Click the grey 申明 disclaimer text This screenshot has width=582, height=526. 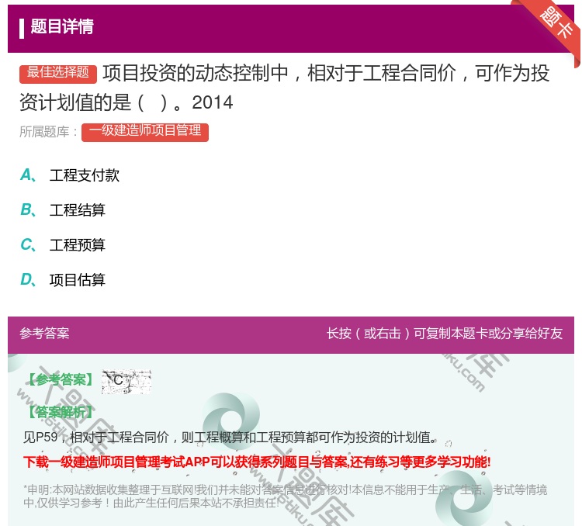[285, 497]
